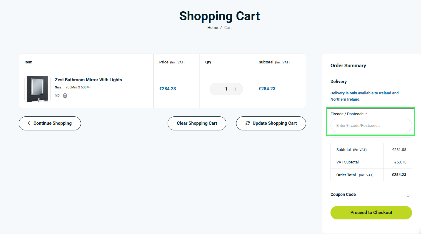Screen dimensions: 421x234
Task: Click the Cart breadcrumb item
Action: click(228, 27)
